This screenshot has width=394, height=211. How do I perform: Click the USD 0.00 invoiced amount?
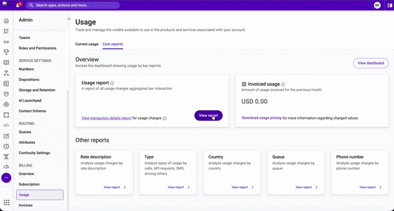[254, 102]
